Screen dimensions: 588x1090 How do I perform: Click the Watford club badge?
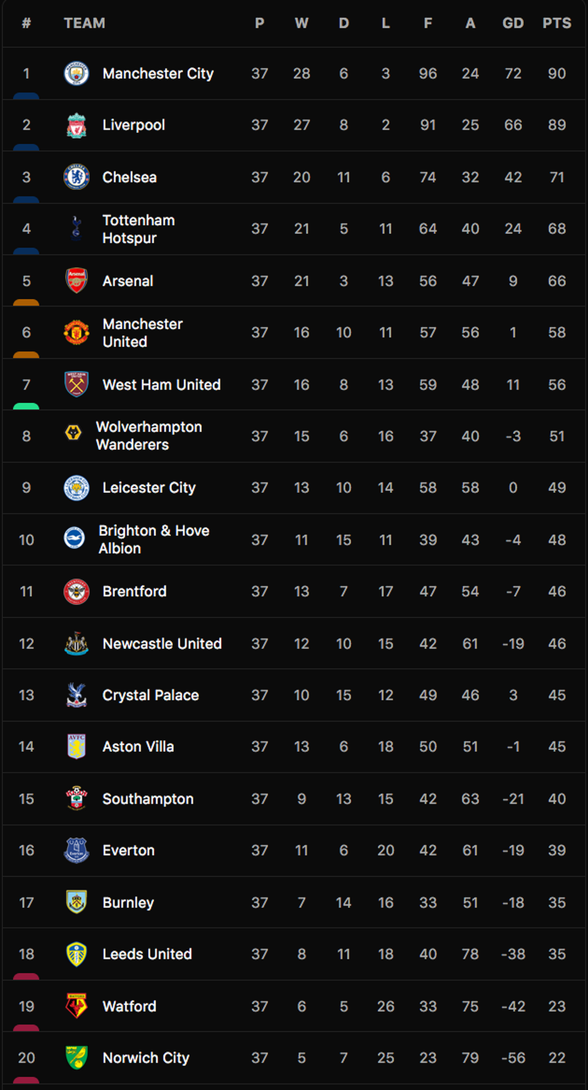pos(76,1006)
